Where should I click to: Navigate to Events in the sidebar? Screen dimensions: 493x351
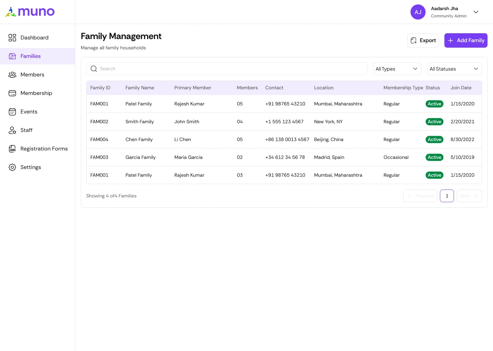[38, 112]
